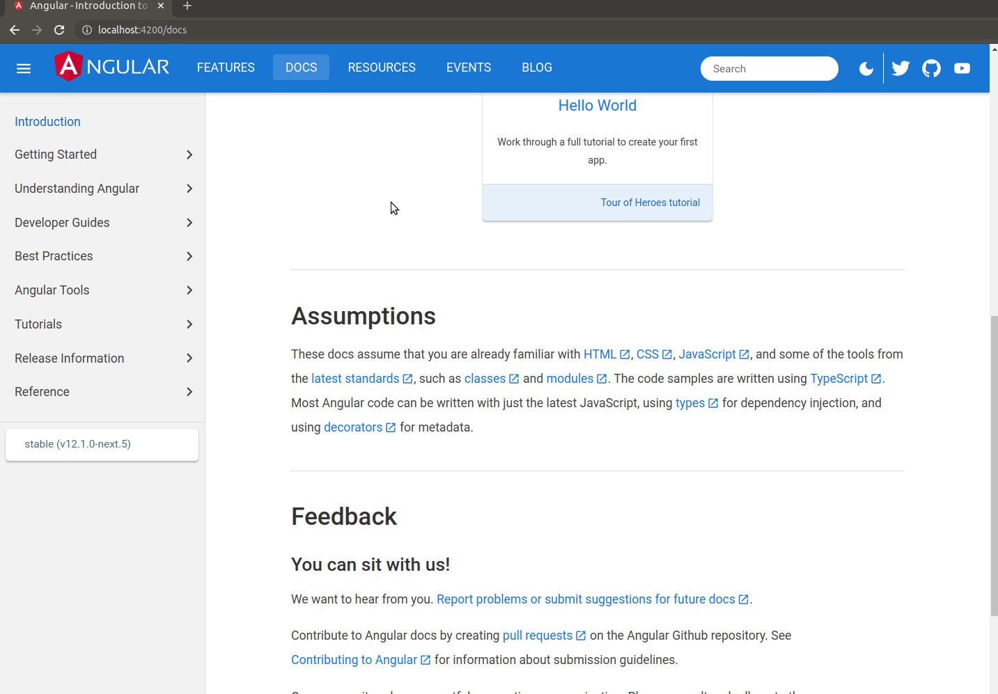Open the HTML external link
Screen dimensions: 998x694
607,354
